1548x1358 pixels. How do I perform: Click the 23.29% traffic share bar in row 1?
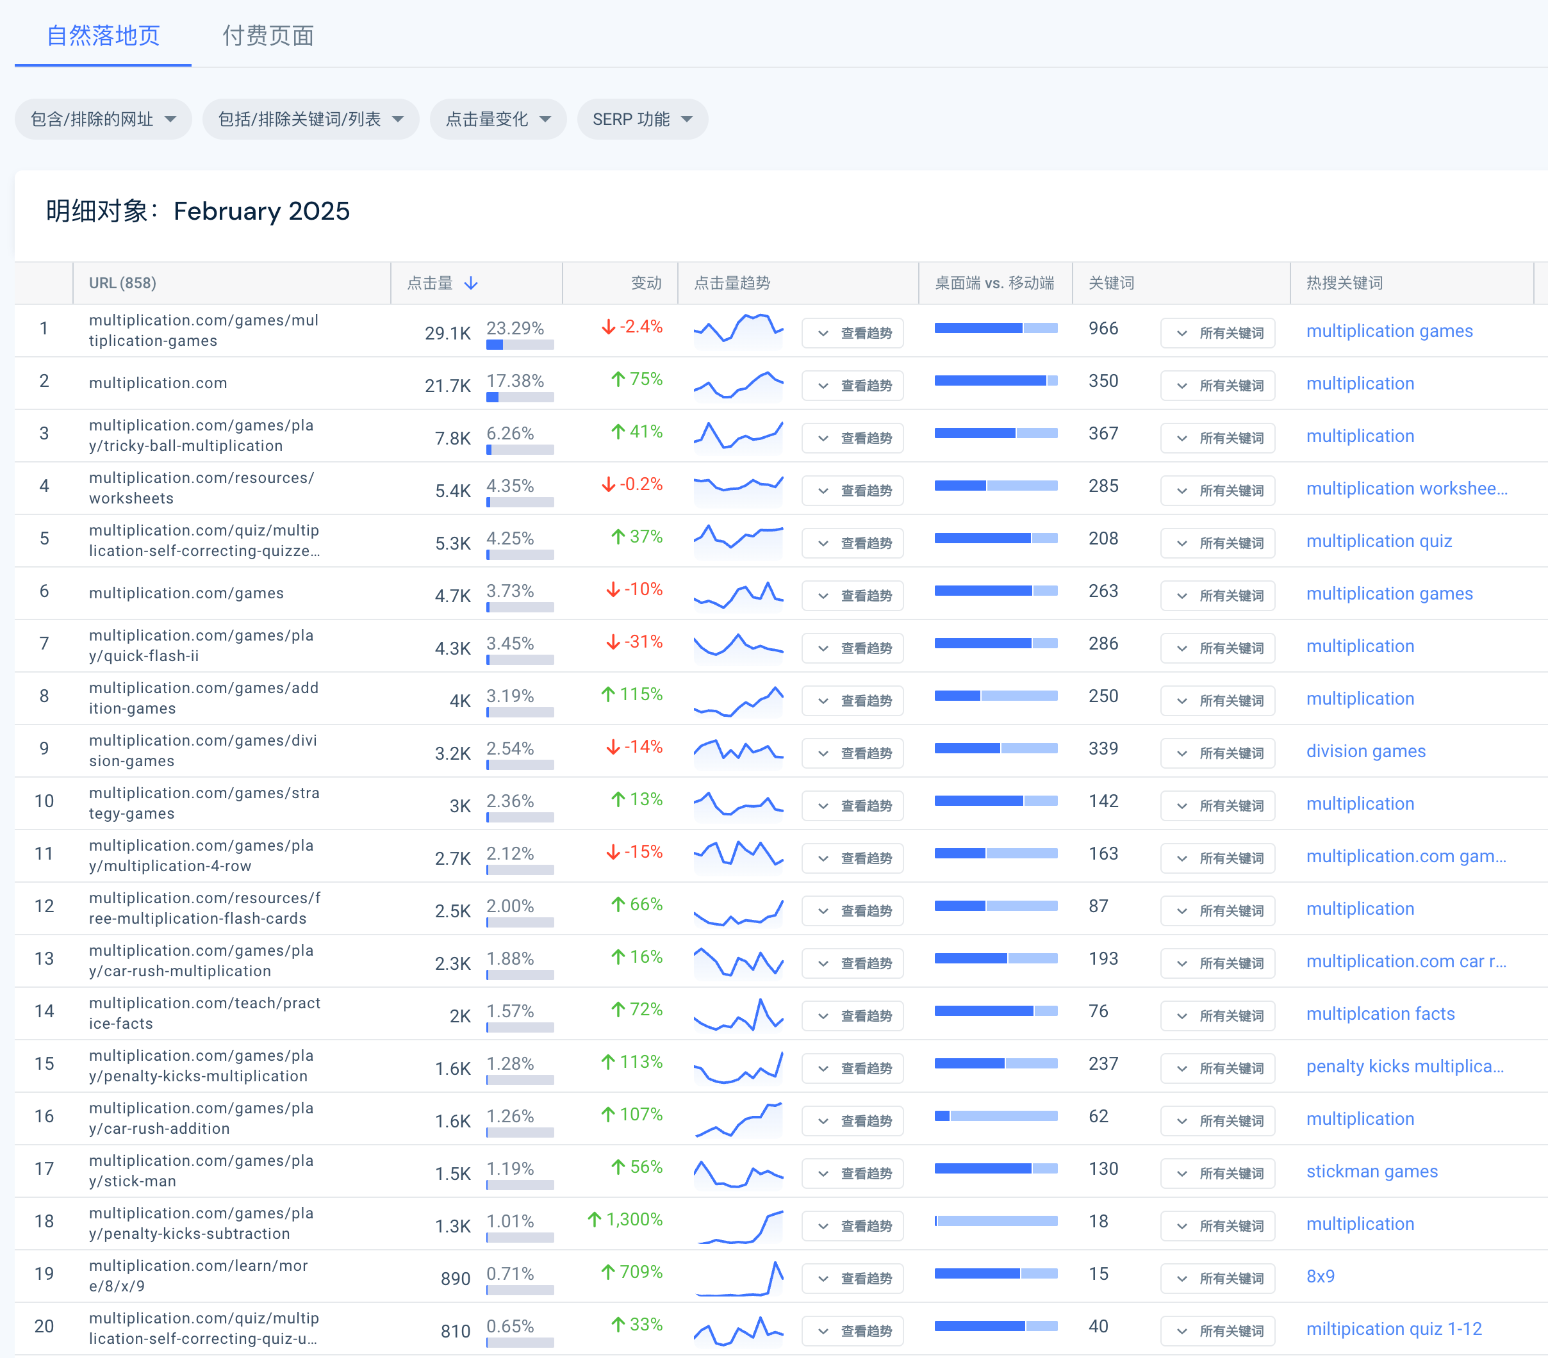520,345
